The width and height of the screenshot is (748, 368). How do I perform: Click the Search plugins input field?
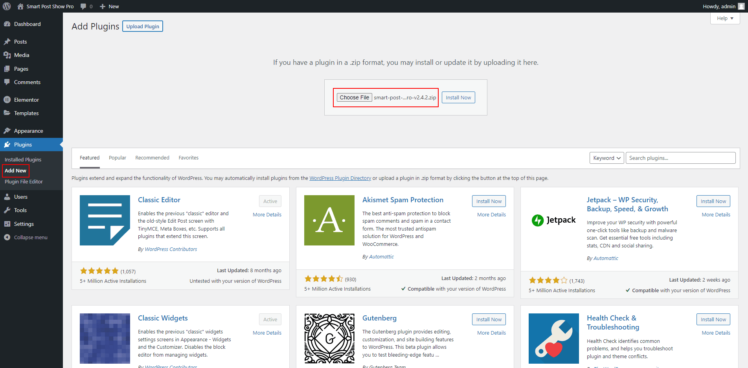click(680, 158)
